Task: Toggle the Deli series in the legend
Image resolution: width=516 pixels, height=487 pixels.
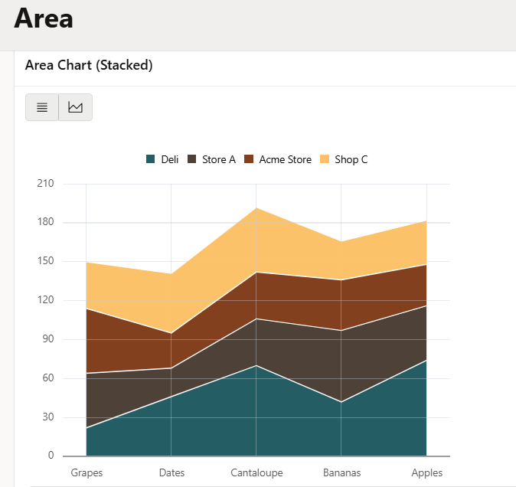Action: (x=162, y=159)
